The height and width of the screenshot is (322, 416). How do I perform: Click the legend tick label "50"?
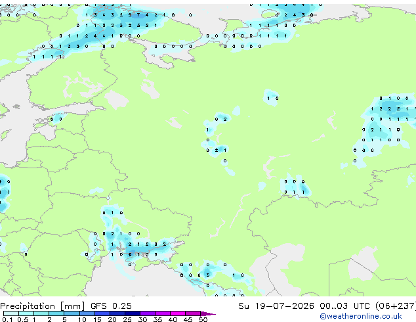pos(203,319)
